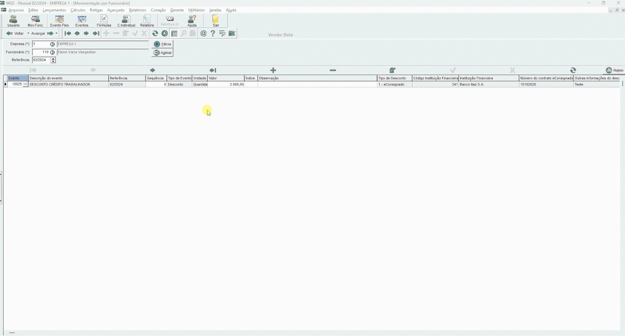The height and width of the screenshot is (336, 625).
Task: Click the Observação column header
Action: tap(317, 78)
